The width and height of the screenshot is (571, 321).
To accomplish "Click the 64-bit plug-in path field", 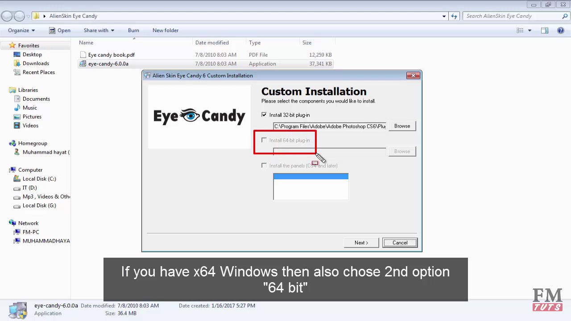I will pos(330,152).
